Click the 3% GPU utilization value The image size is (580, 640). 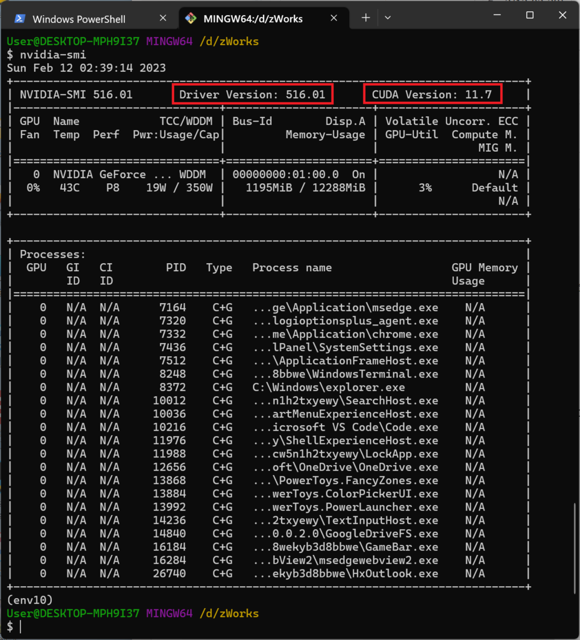tap(425, 187)
